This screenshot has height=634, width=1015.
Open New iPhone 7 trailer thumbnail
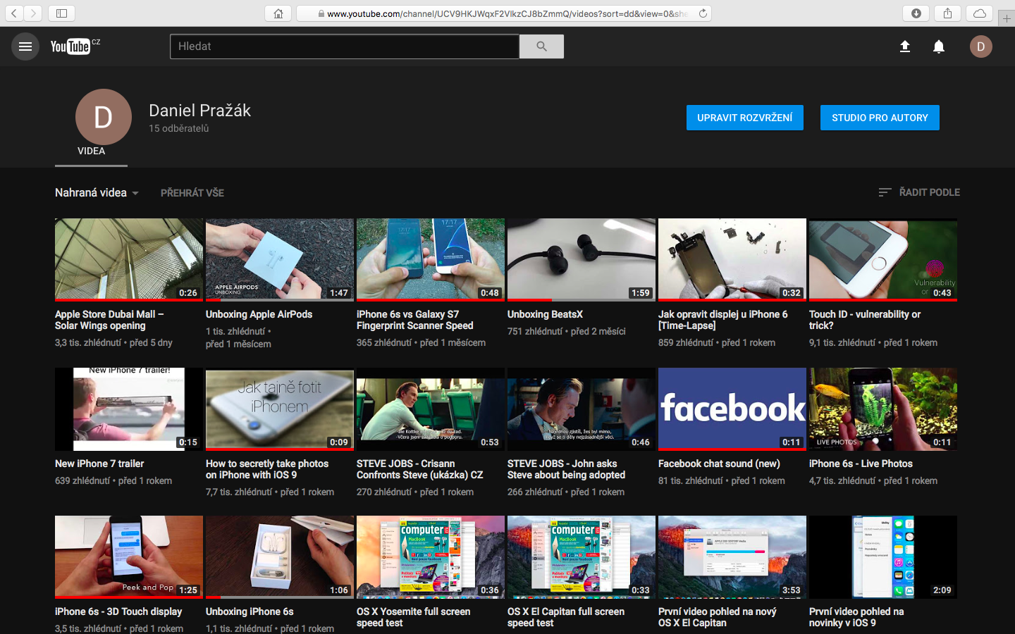[129, 409]
